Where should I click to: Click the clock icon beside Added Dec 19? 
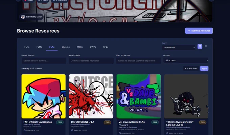pos(167,133)
